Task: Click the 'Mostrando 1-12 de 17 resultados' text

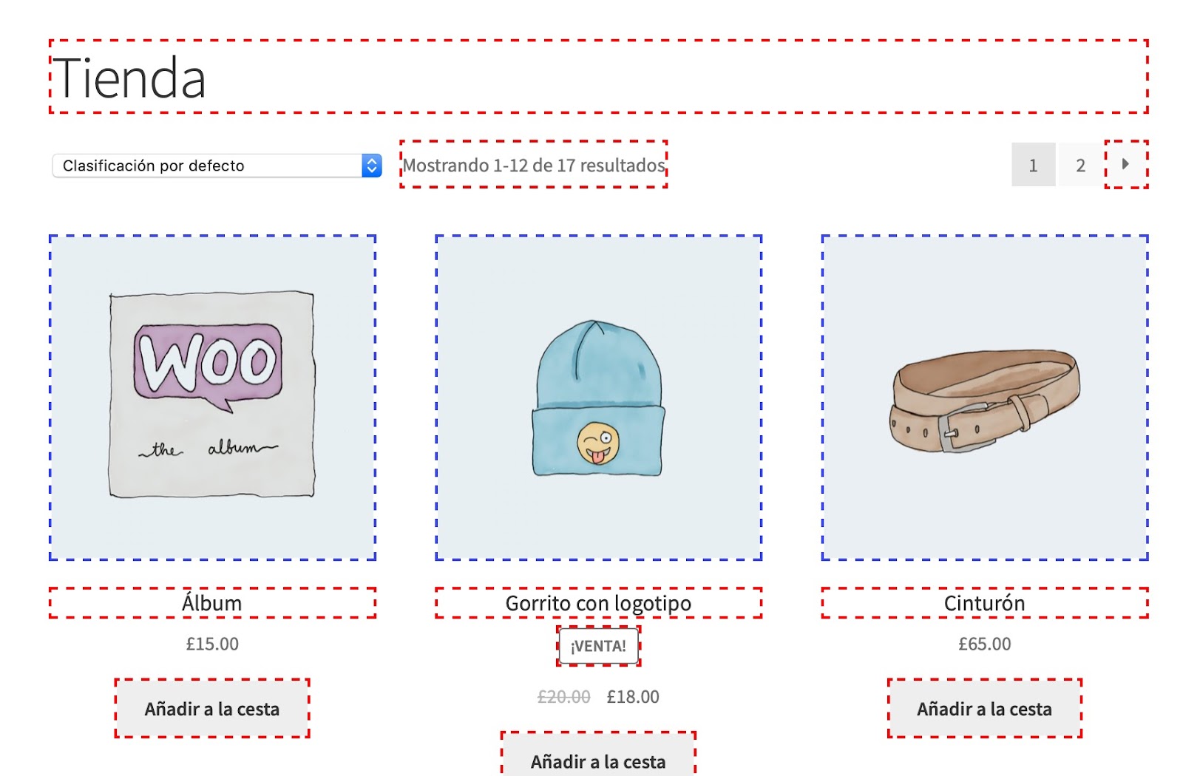Action: click(534, 165)
